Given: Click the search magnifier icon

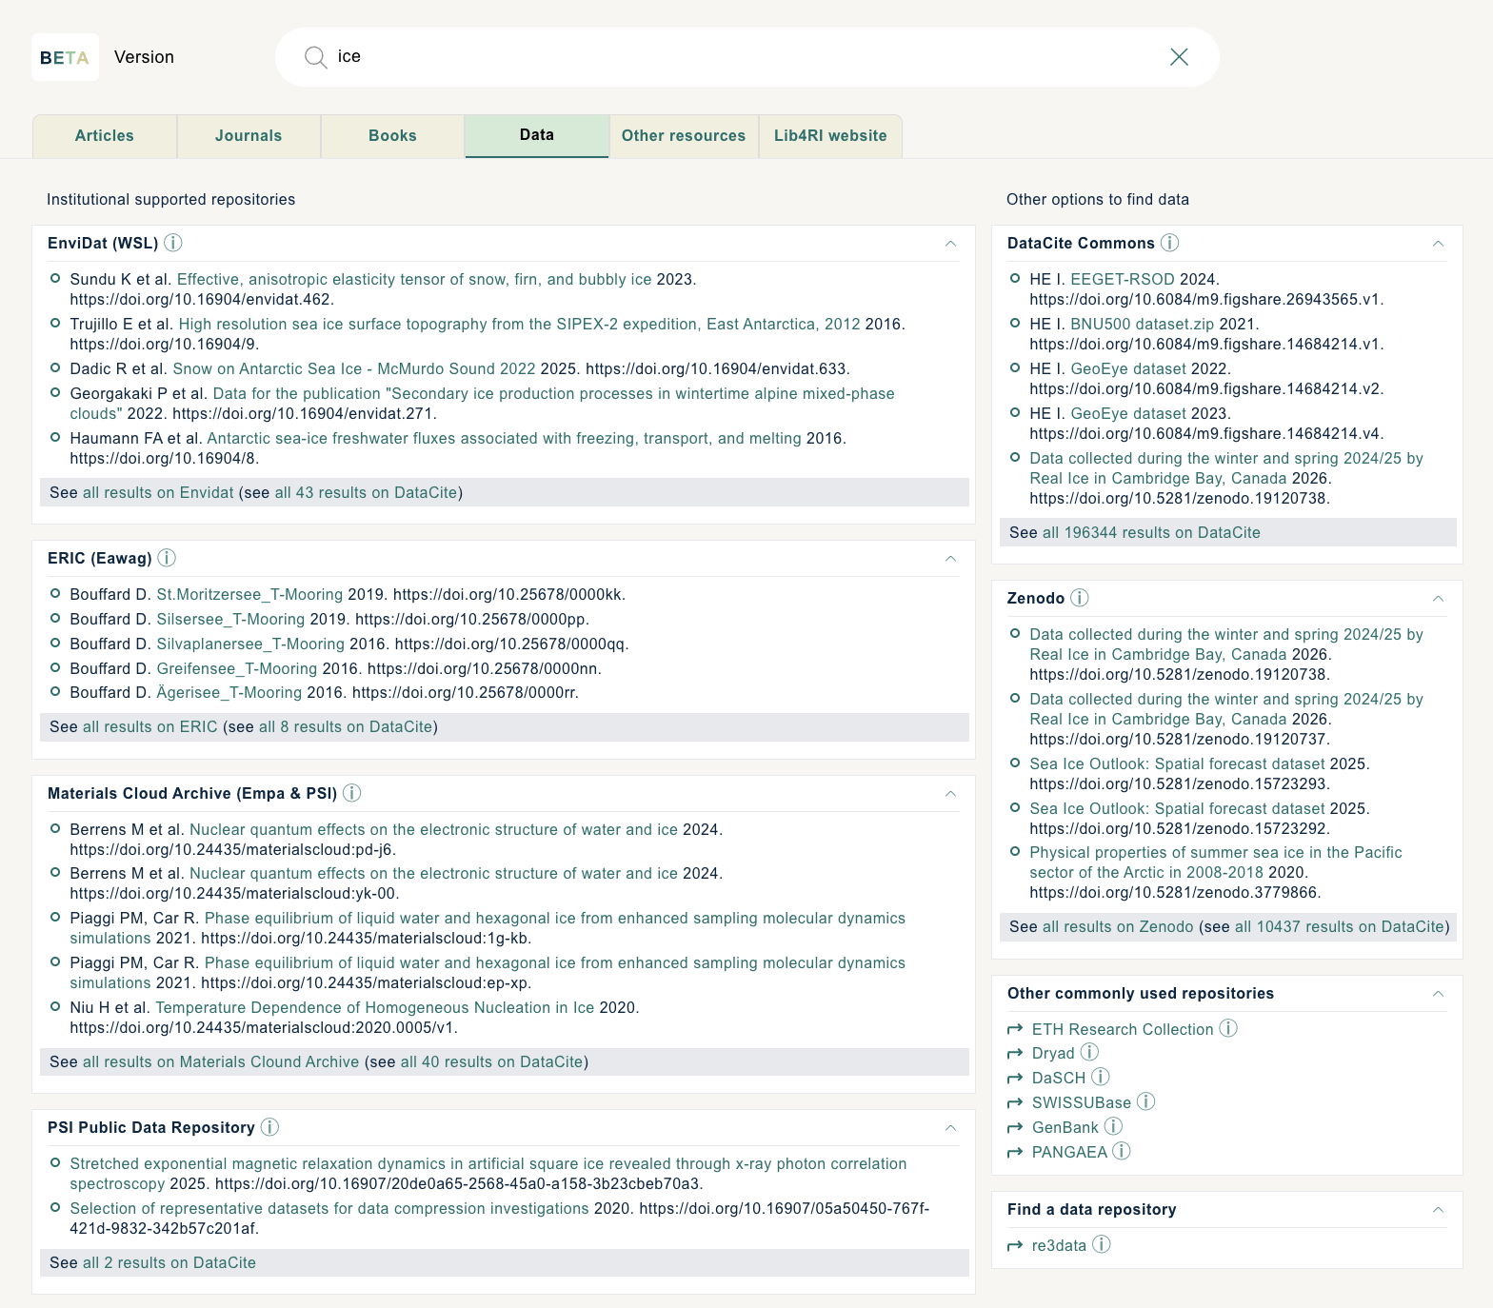Looking at the screenshot, I should pos(315,57).
